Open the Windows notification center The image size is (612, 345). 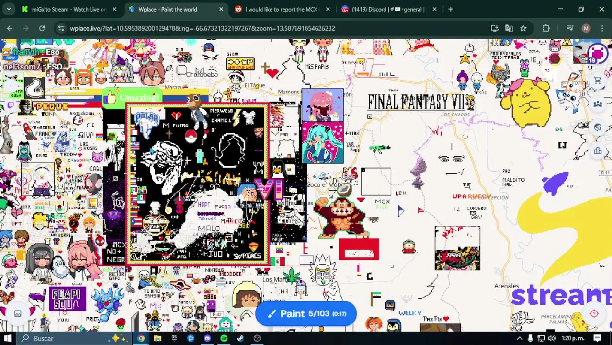598,339
